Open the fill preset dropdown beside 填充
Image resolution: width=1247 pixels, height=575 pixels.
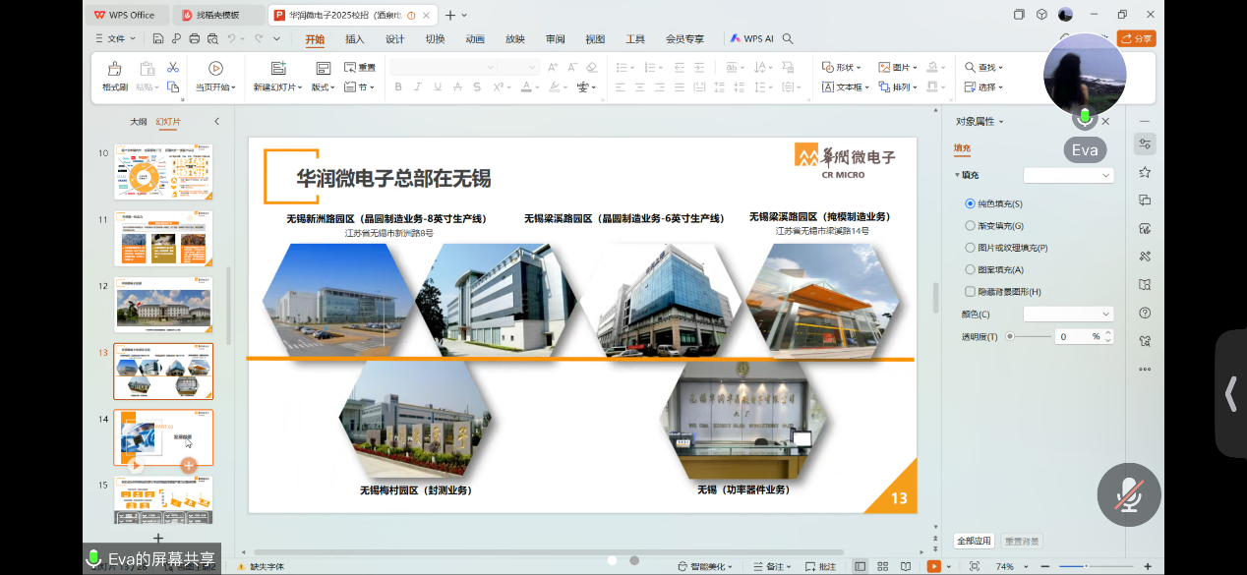click(x=1068, y=175)
